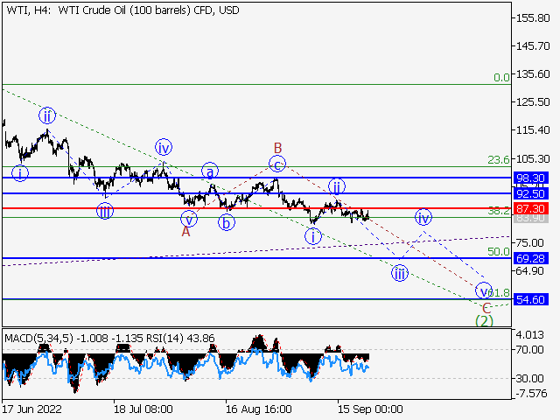
Task: Click the blue 92.50 price level tag
Action: click(x=531, y=194)
